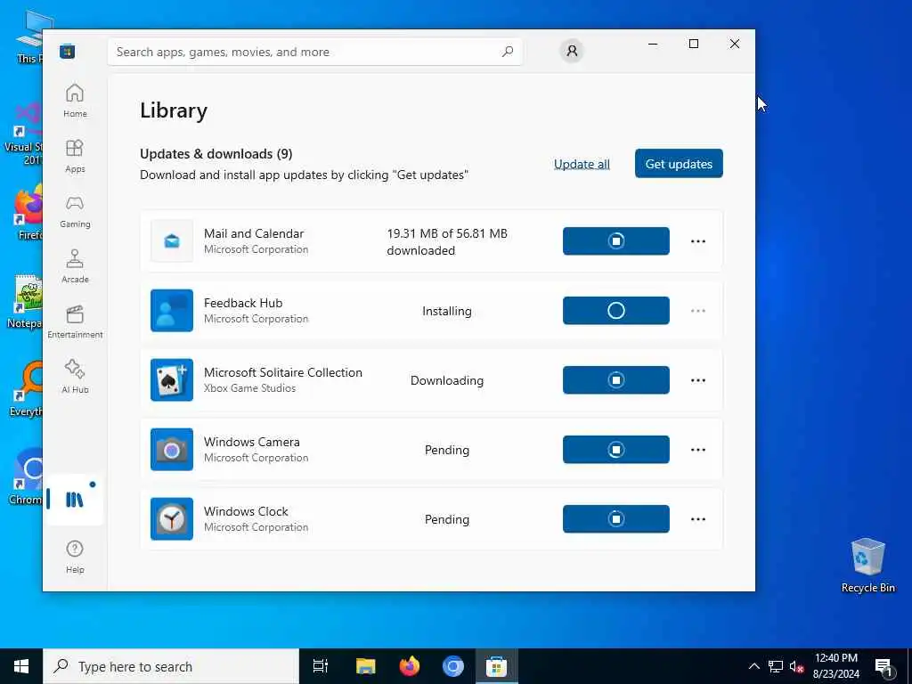Viewport: 912px width, 684px height.
Task: Go to the Apps section
Action: tap(75, 156)
